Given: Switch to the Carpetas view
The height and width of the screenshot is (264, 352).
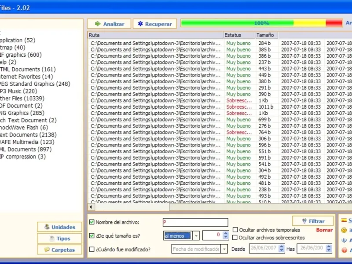Looking at the screenshot, I should point(59,249).
